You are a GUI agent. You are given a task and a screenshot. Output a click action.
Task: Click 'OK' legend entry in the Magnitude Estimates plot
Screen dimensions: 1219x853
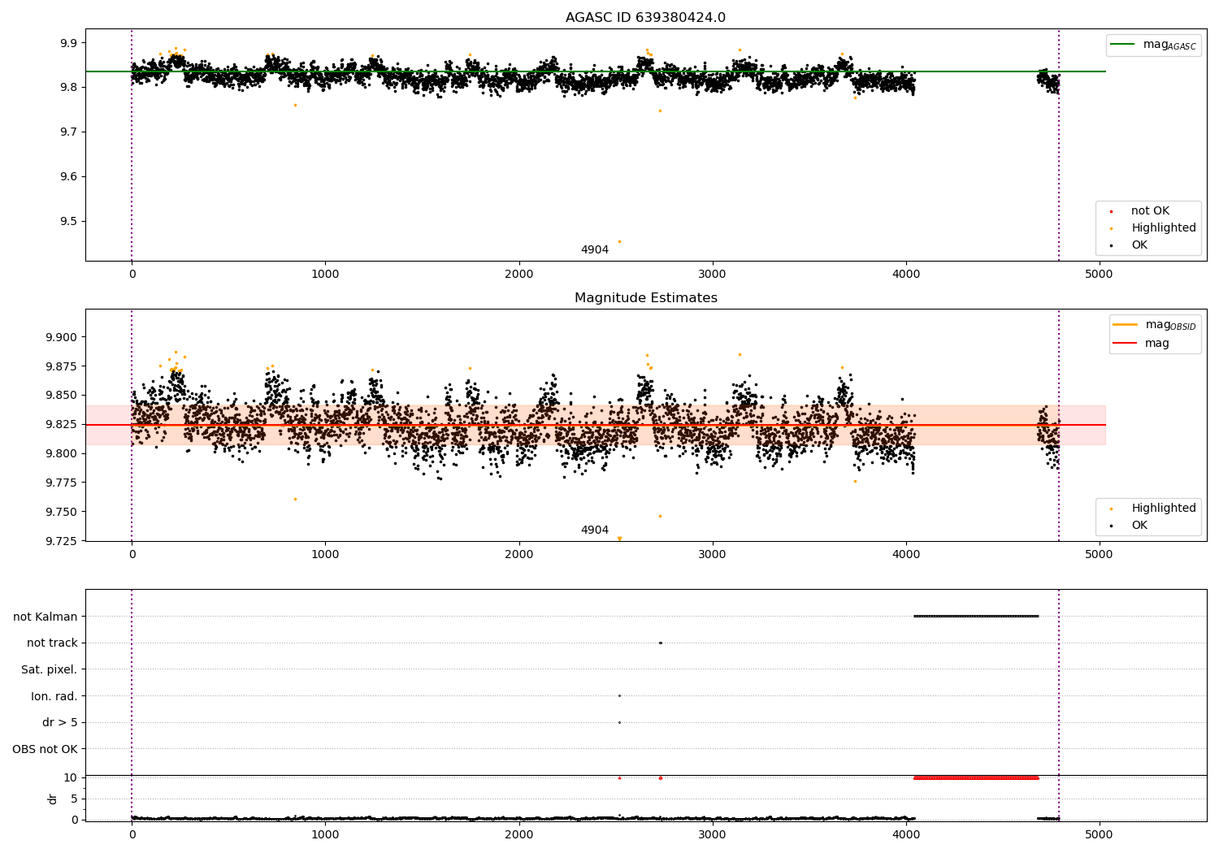pos(1139,526)
